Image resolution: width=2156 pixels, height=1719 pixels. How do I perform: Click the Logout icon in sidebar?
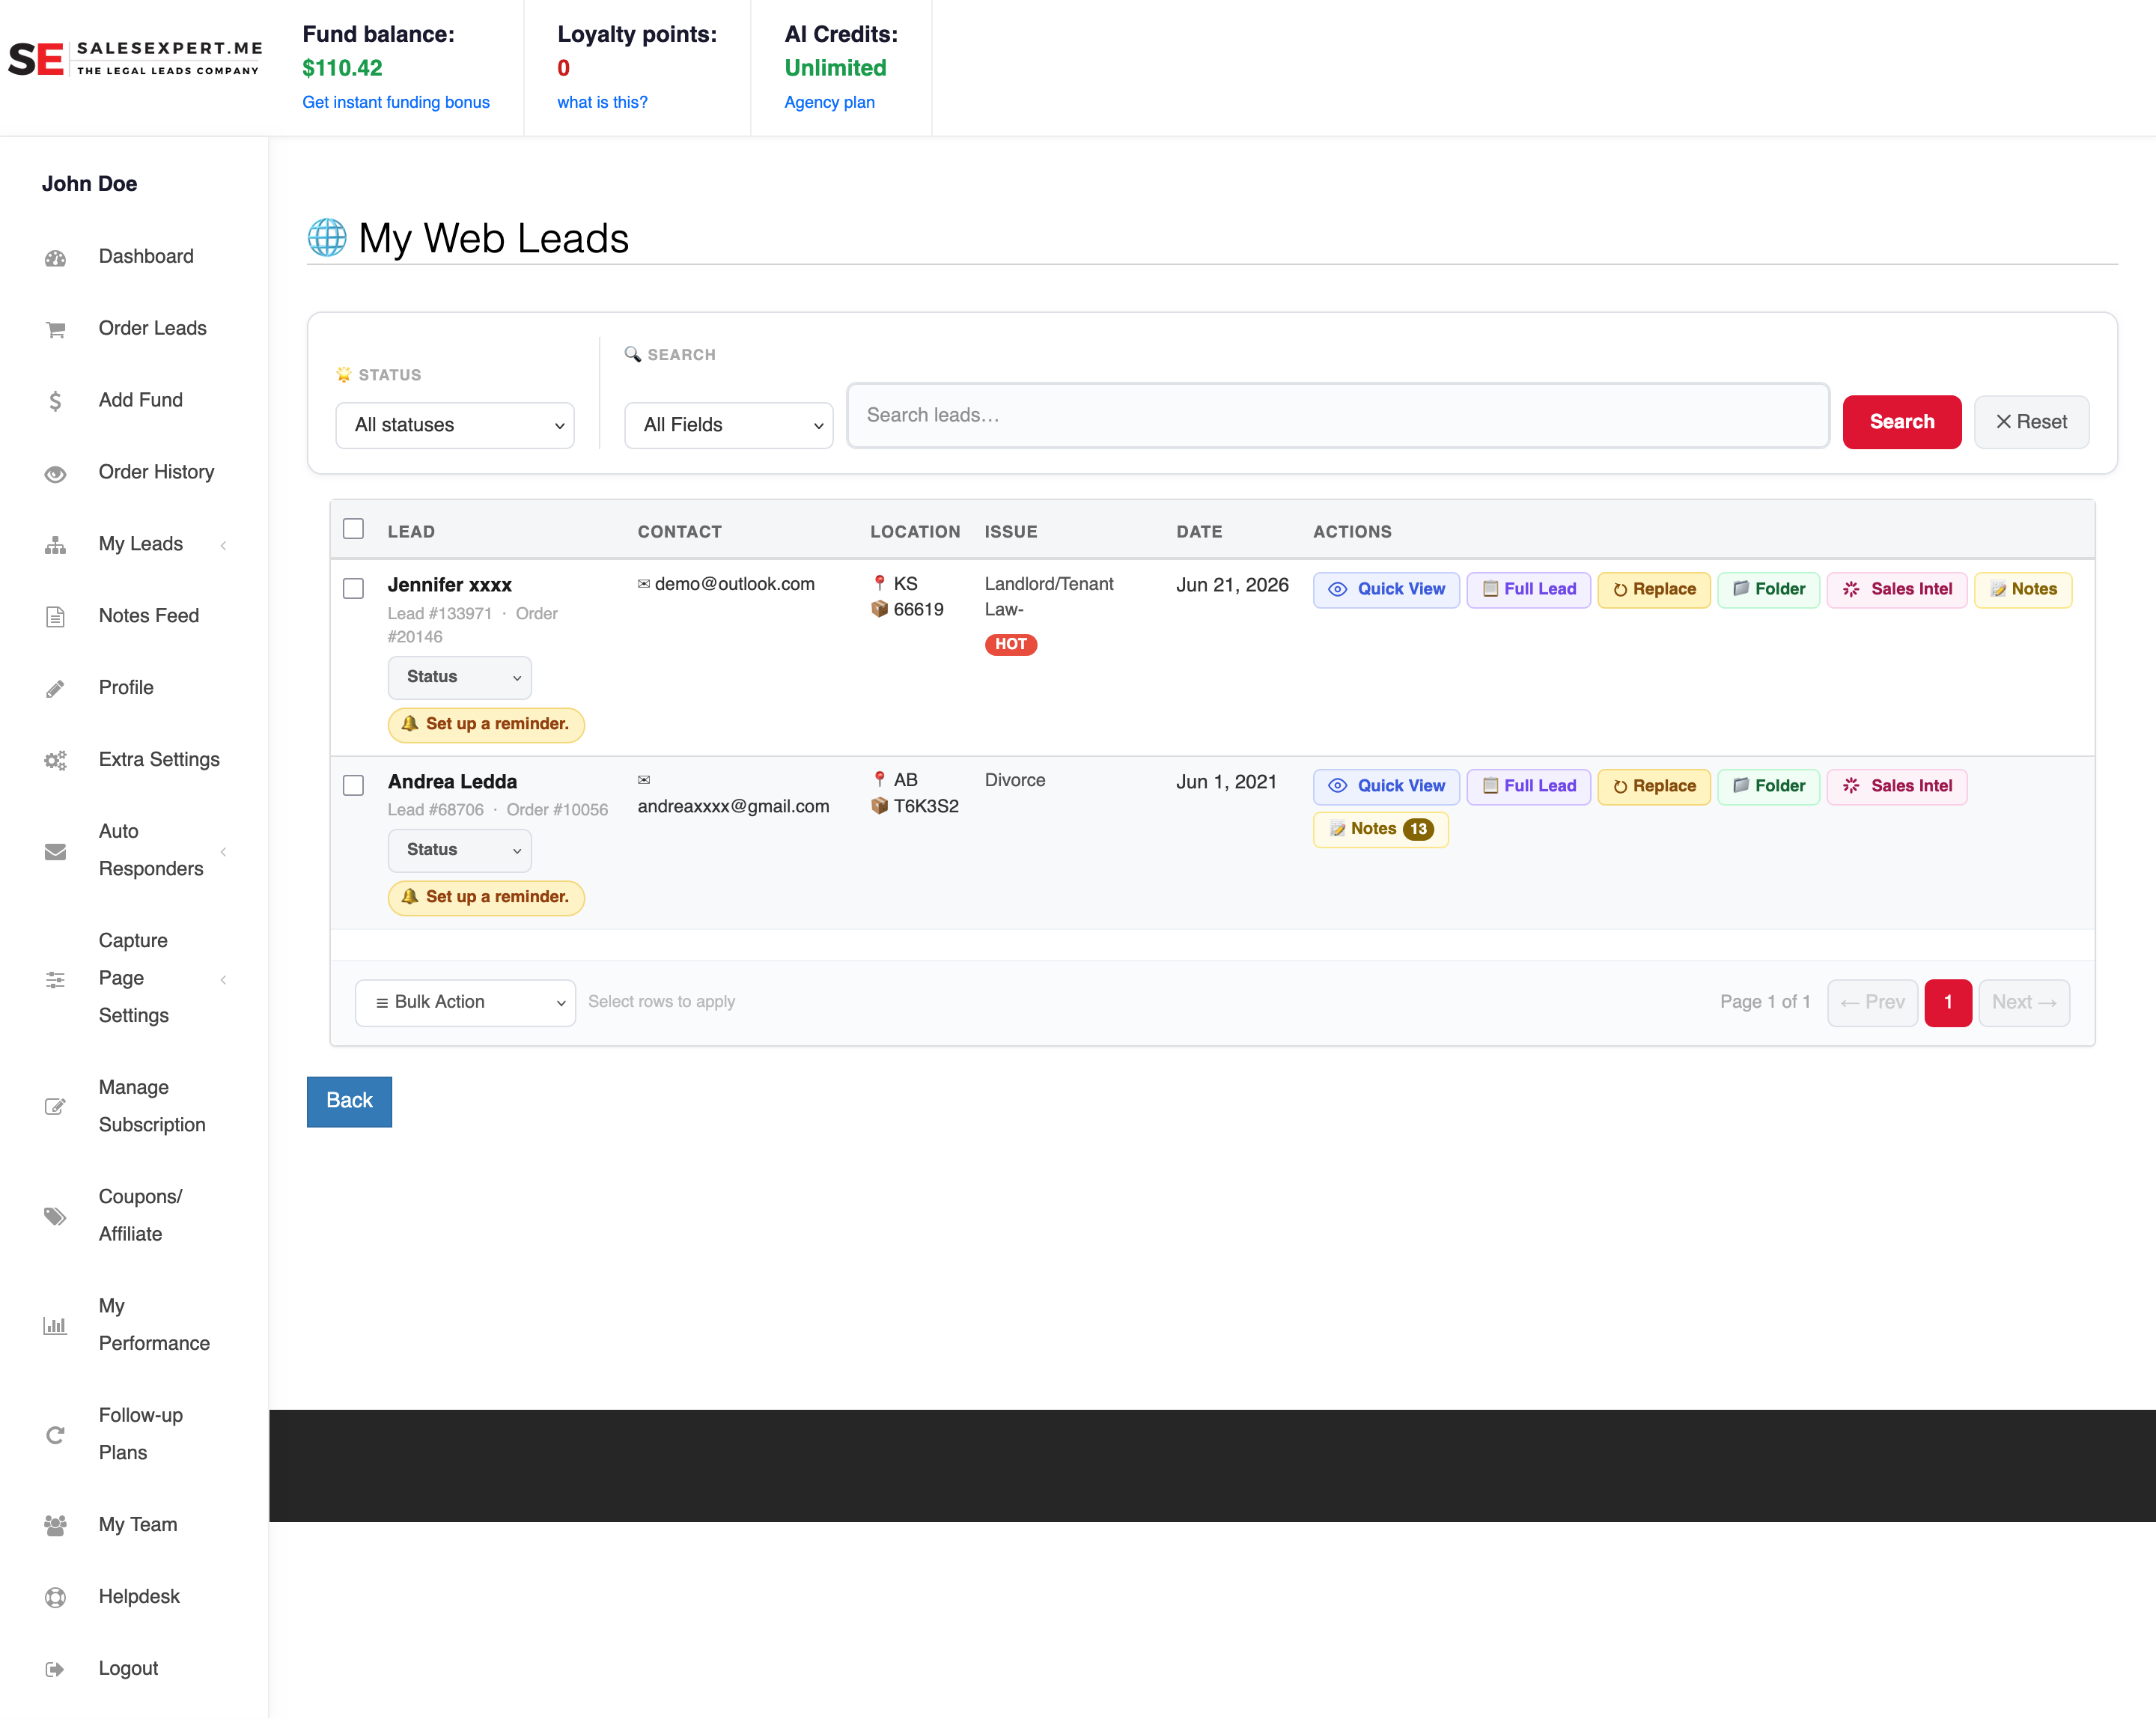click(x=55, y=1670)
